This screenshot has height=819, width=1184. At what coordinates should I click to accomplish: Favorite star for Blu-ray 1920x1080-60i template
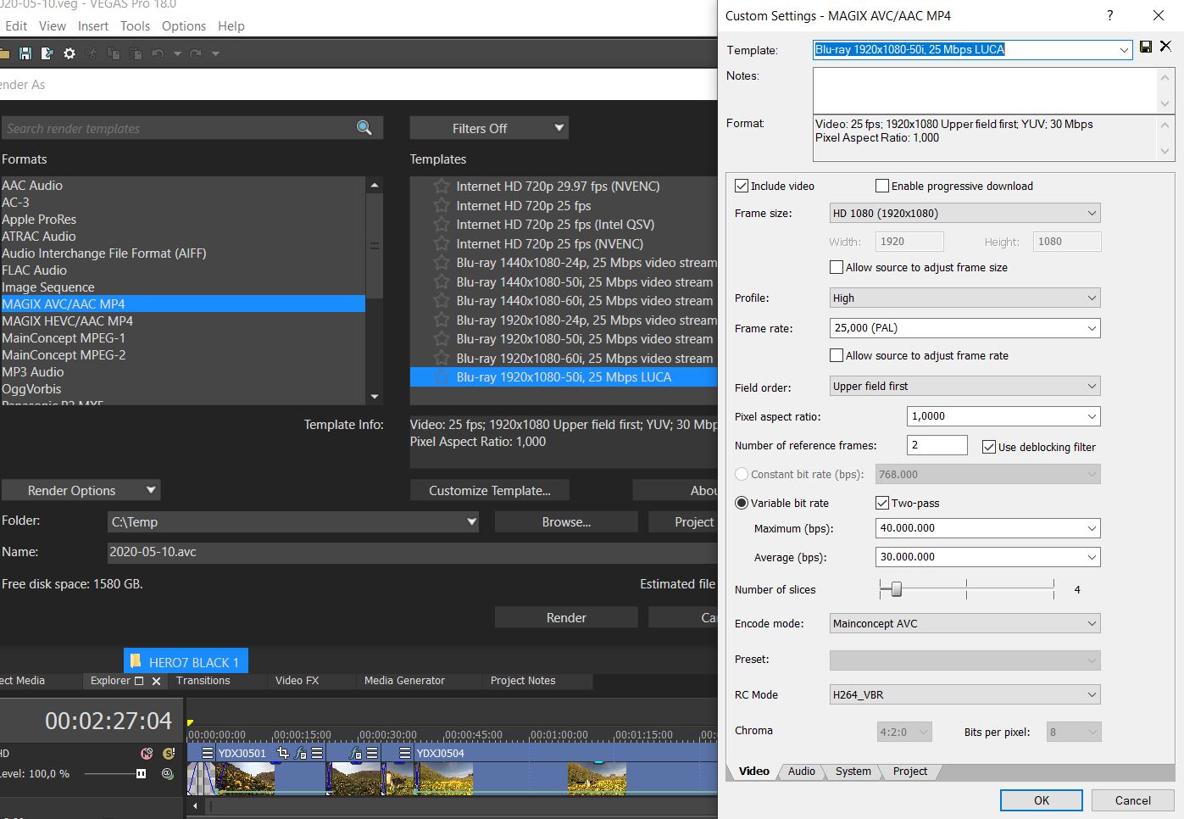point(442,358)
